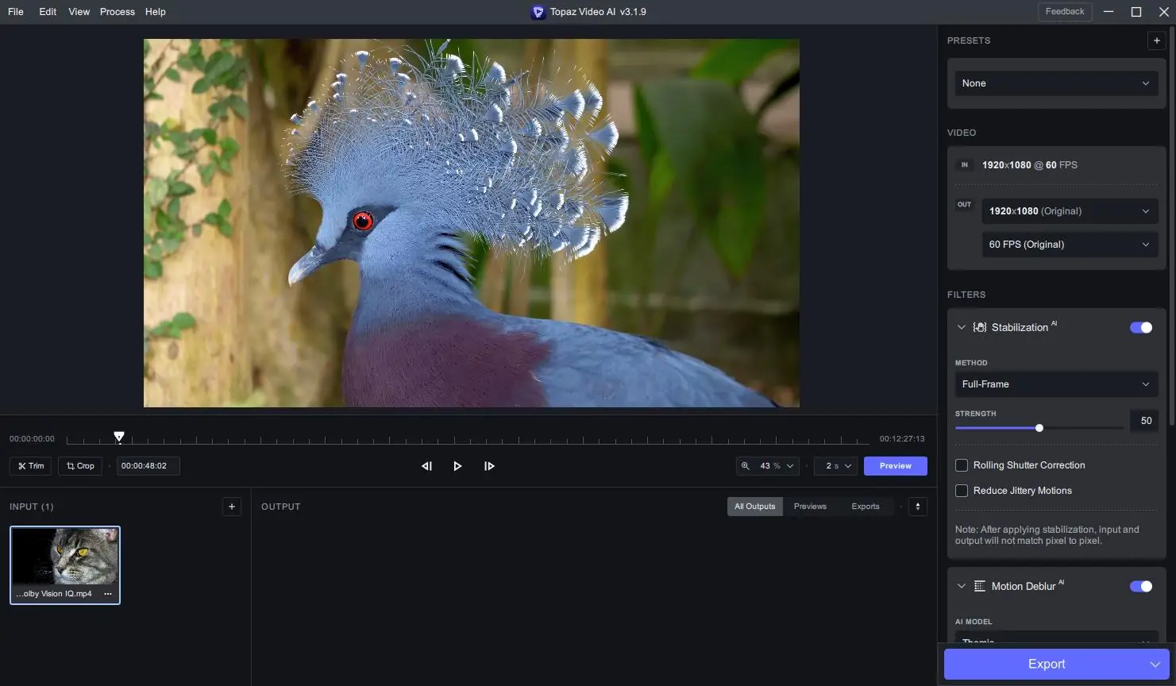Click the Trim tool button
Viewport: 1176px width, 686px height.
tap(31, 466)
